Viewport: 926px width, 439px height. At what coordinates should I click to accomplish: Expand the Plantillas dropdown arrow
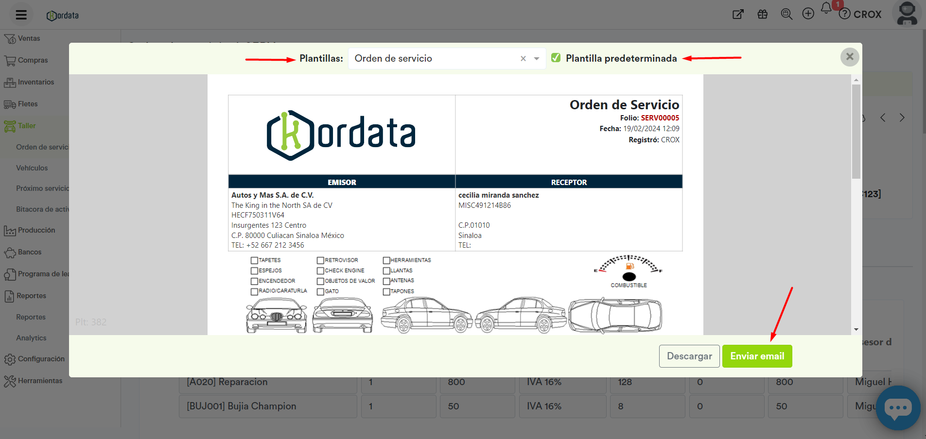point(537,59)
